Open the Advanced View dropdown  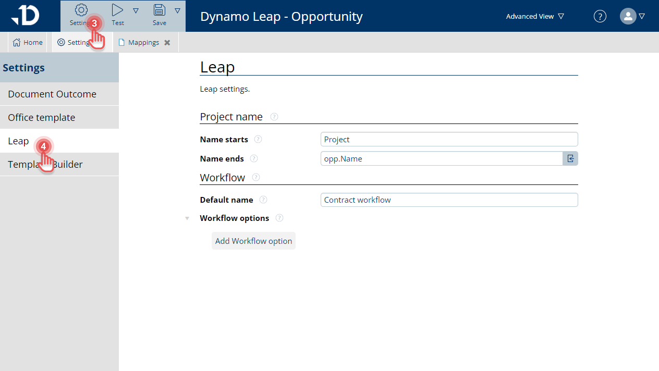pos(534,16)
